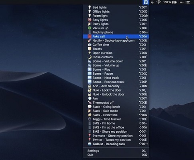Select Slack - Sale made
This screenshot has width=194, height=160.
tap(116, 111)
